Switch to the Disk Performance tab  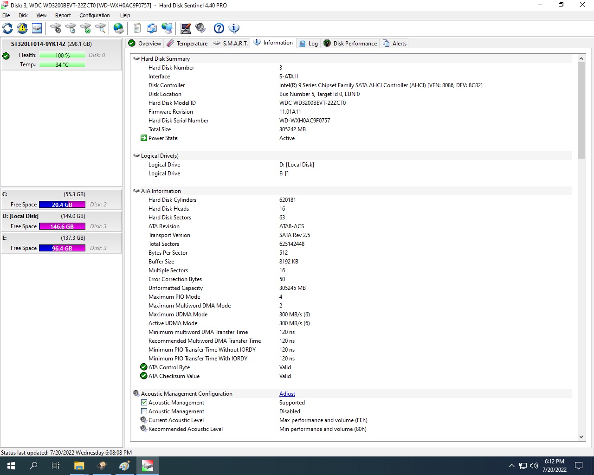[350, 43]
